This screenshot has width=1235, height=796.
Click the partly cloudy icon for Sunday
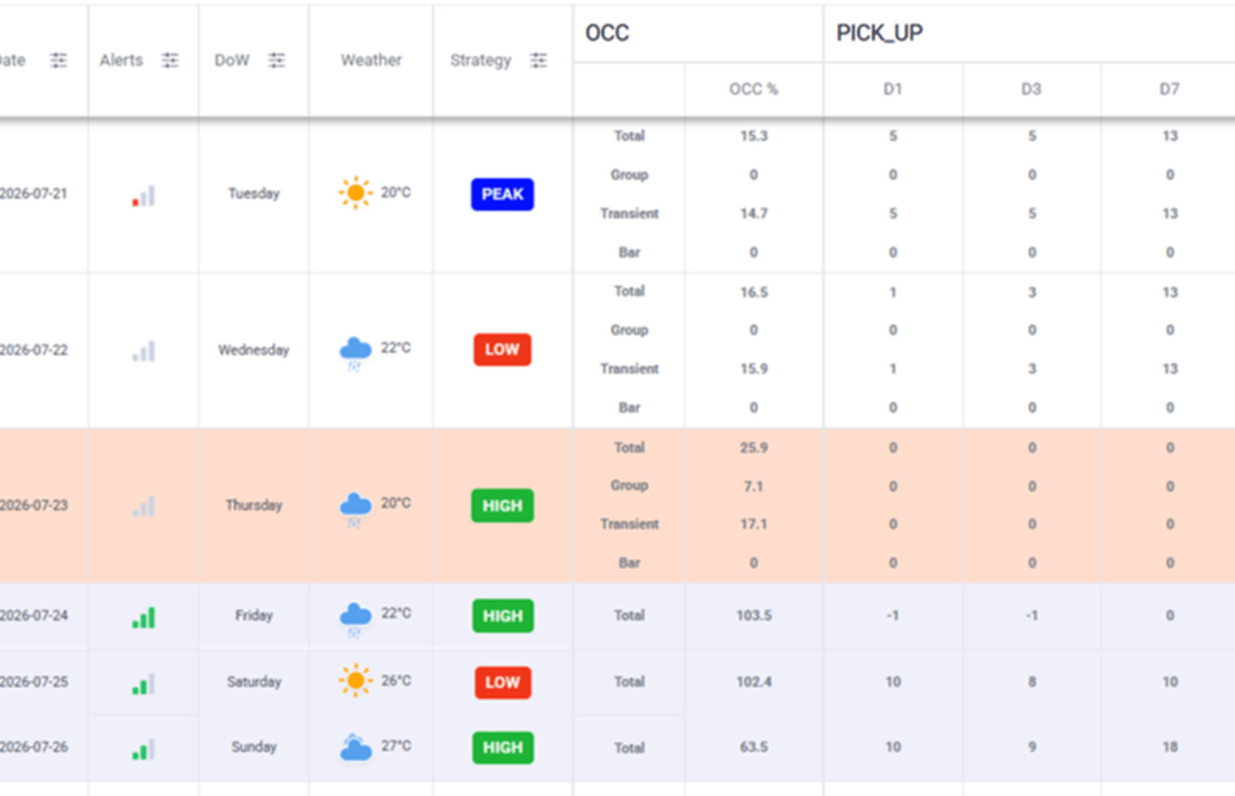(355, 747)
